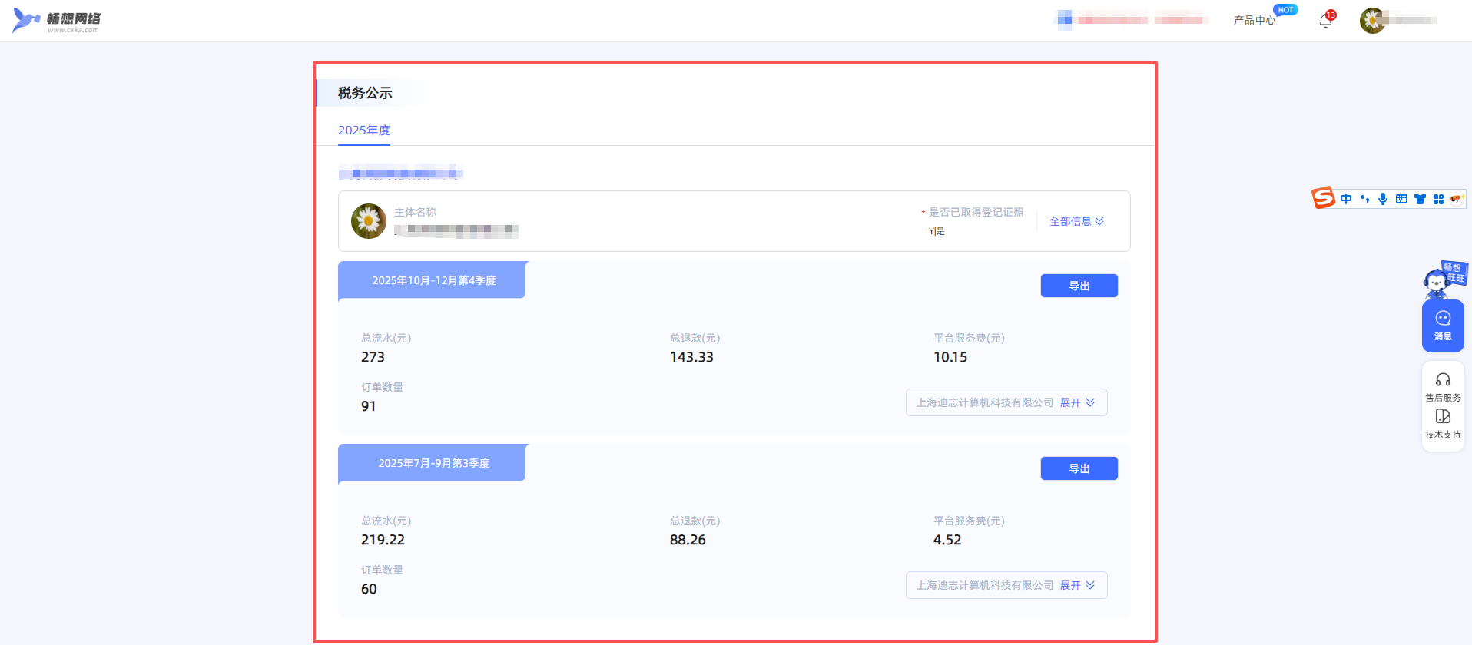Open Sogou soft keyboard icon
Screen dimensions: 1472x645
click(1401, 199)
